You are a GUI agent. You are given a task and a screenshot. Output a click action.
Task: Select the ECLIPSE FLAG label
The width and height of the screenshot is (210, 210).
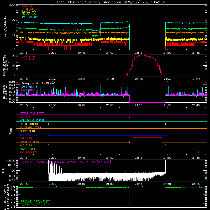[29, 135]
